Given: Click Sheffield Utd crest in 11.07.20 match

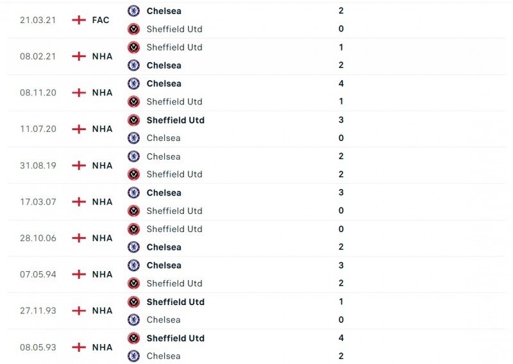Looking at the screenshot, I should 133,120.
